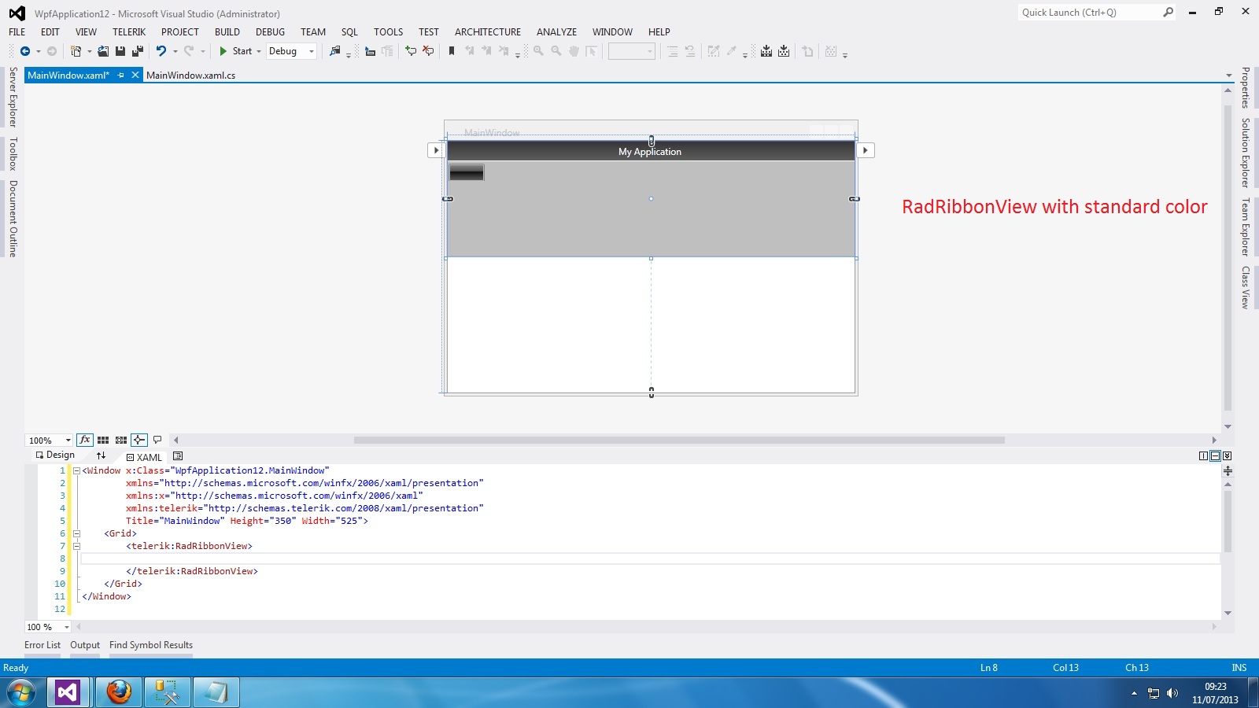Open the Document Outline side panel
1259x708 pixels.
pos(13,219)
